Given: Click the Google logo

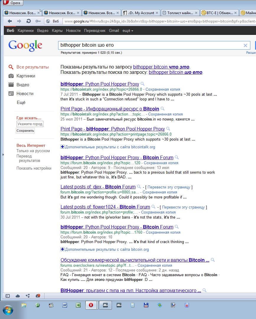Looking at the screenshot, I should pyautogui.click(x=25, y=45).
